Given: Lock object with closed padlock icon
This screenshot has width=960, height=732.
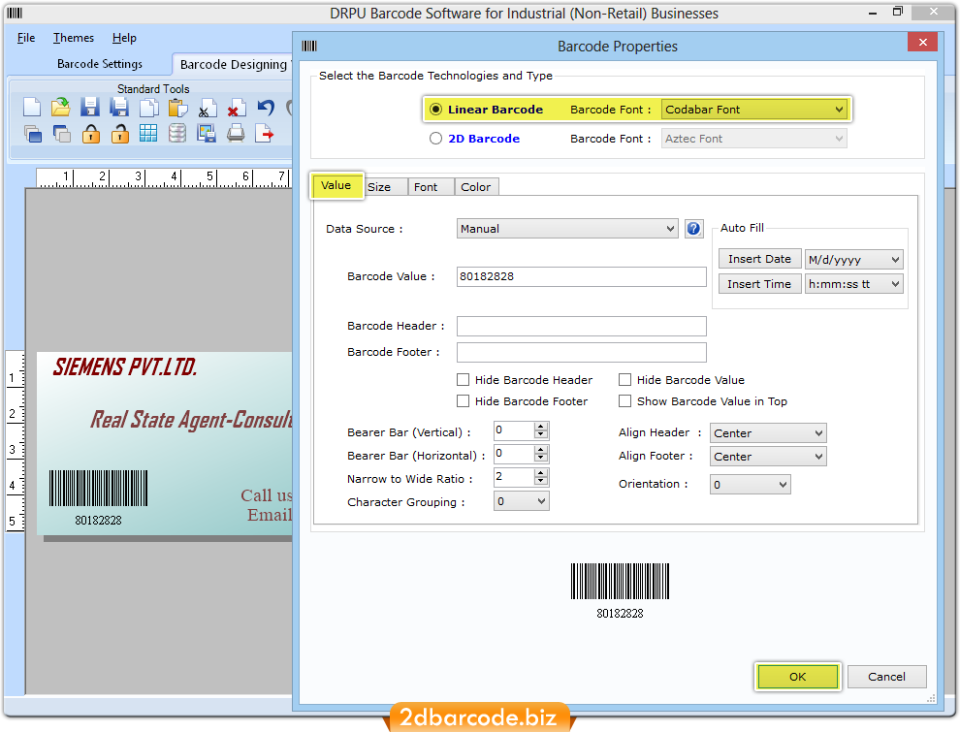Looking at the screenshot, I should (90, 134).
